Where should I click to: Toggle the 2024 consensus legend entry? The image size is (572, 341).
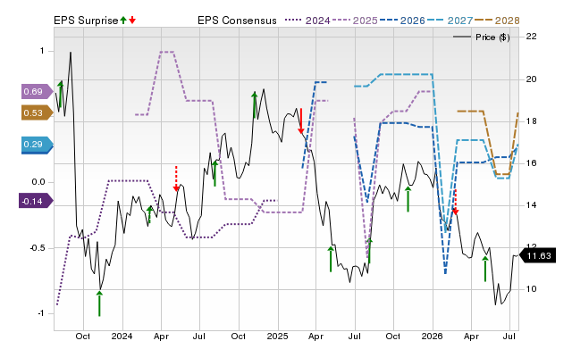[x=307, y=21]
